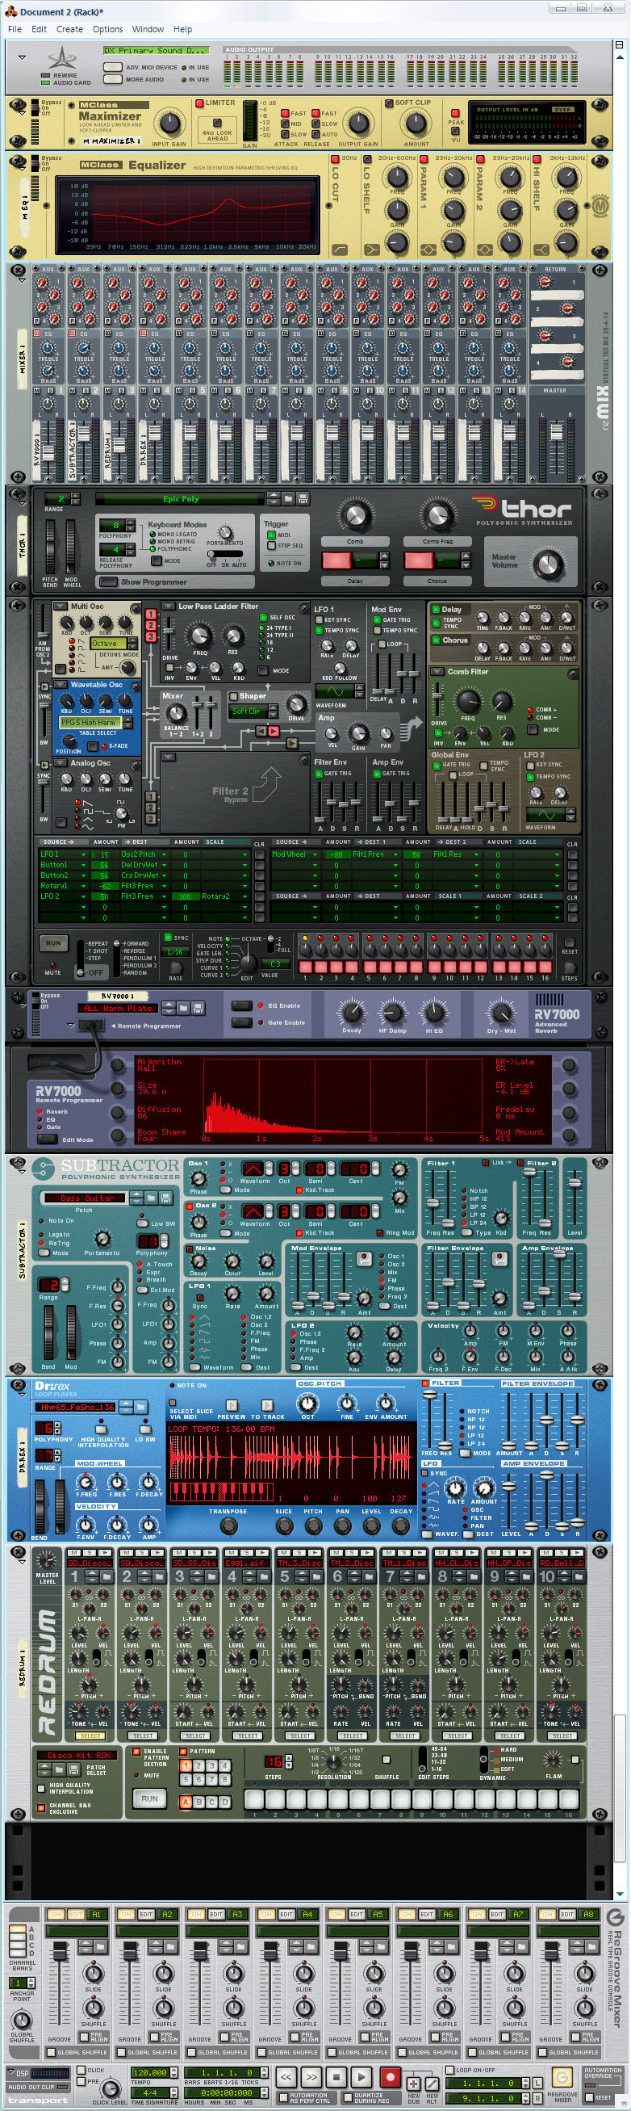Click the transport Fast Forward button
Image resolution: width=631 pixels, height=2111 pixels.
310,2075
